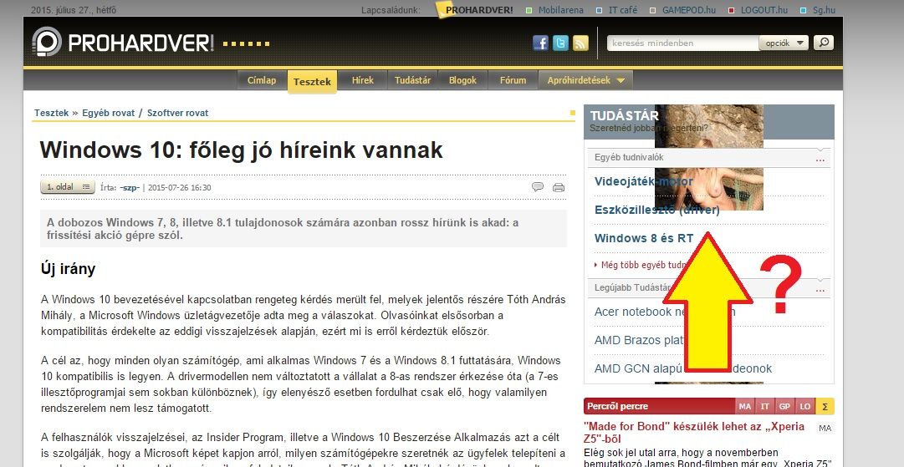
Task: Select Σ summary tab in Percről percre
Action: [x=825, y=406]
